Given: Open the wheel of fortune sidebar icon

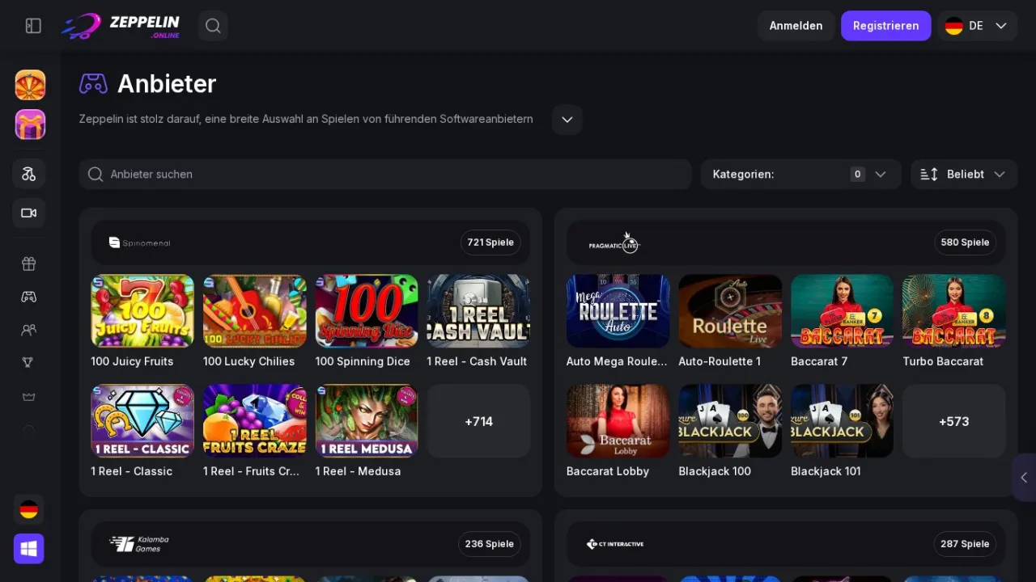Looking at the screenshot, I should [30, 85].
